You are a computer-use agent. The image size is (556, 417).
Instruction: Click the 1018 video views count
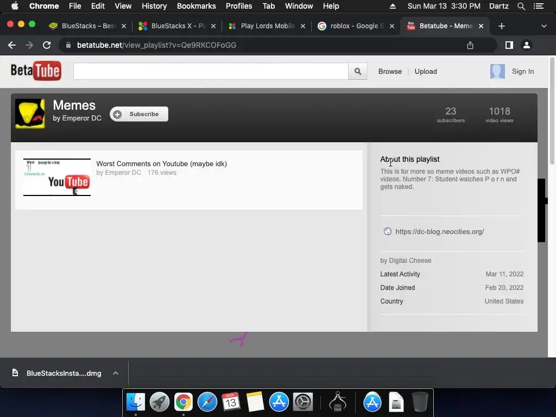(x=500, y=115)
